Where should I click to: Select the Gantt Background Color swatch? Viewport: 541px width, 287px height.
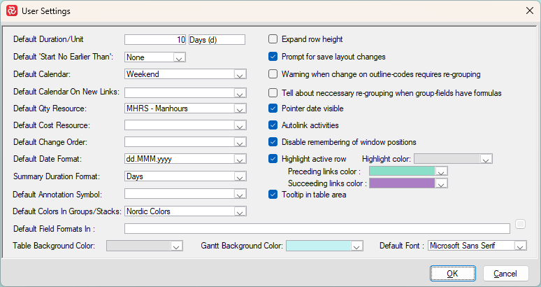tap(318, 246)
